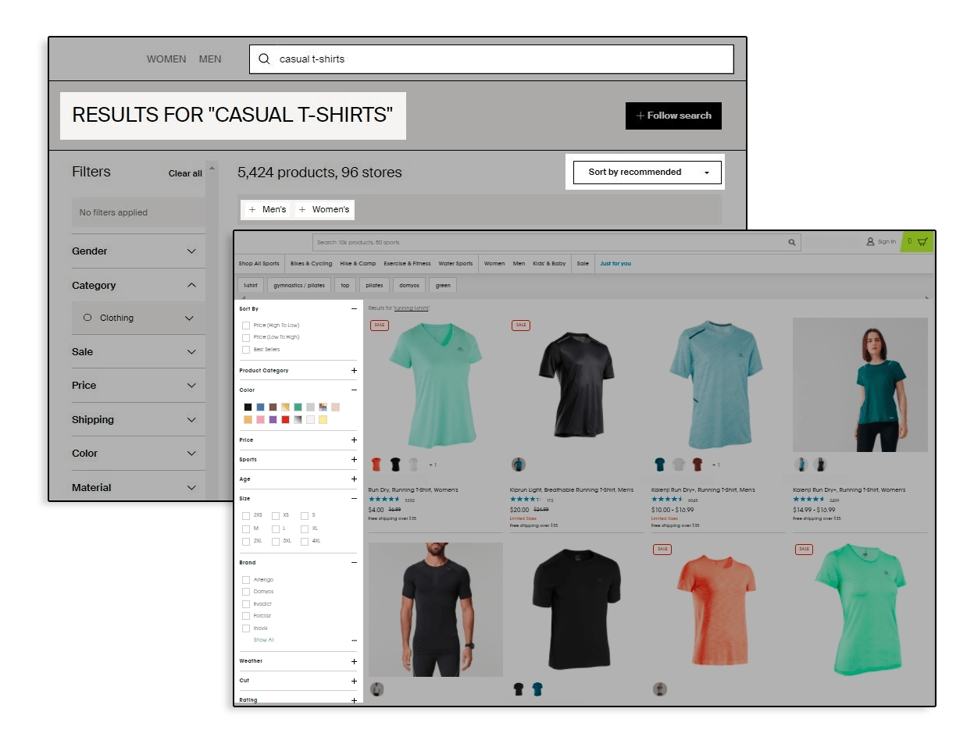This screenshot has height=751, width=974.
Task: Select the Bikes & Cycling nav category
Action: (311, 263)
